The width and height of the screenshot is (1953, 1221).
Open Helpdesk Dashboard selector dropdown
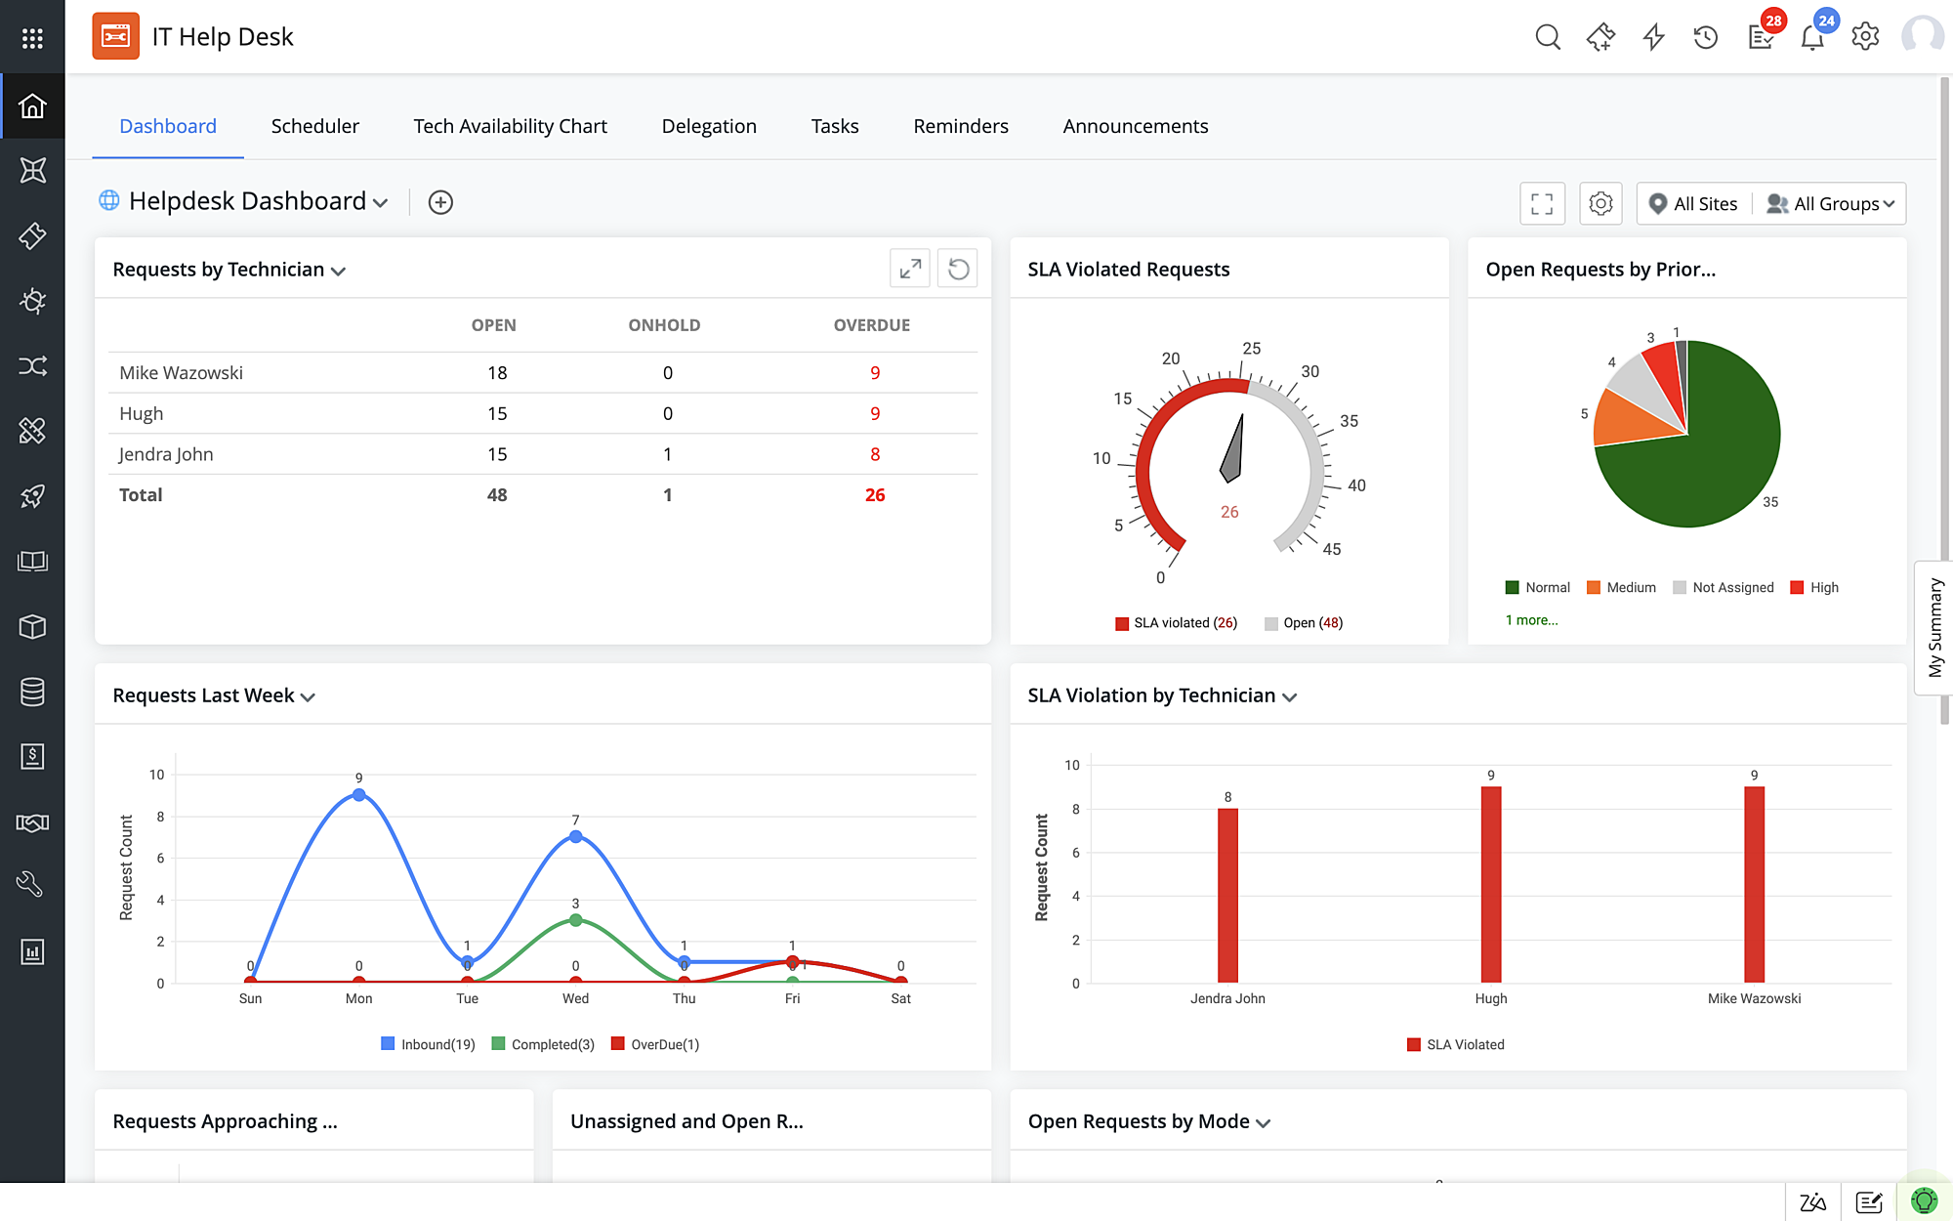tap(380, 203)
